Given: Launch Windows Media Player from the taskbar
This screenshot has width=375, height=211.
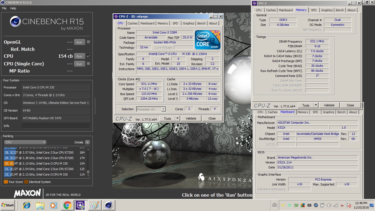Looking at the screenshot, I should pos(54,205).
